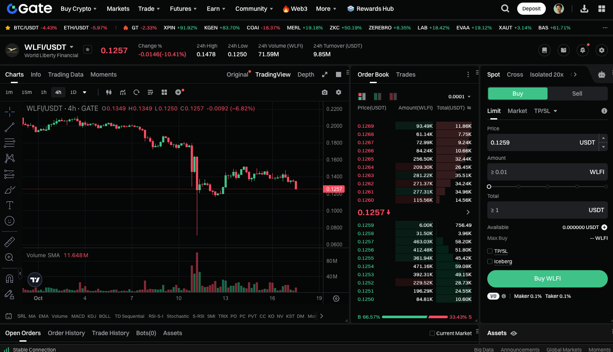Viewport: 613px width, 352px height.
Task: Select the text annotation tool
Action: coord(10,205)
